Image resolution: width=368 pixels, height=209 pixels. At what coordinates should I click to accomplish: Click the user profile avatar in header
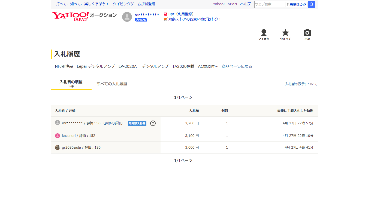127,17
